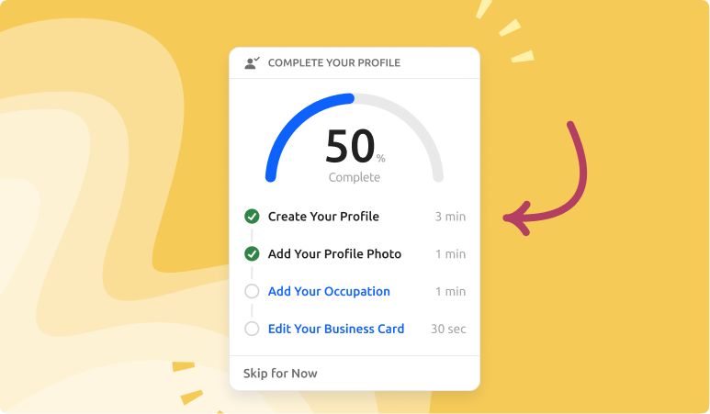Viewport: 710px width, 414px height.
Task: Click green checkmark beside Add Your Profile Photo
Action: point(252,254)
